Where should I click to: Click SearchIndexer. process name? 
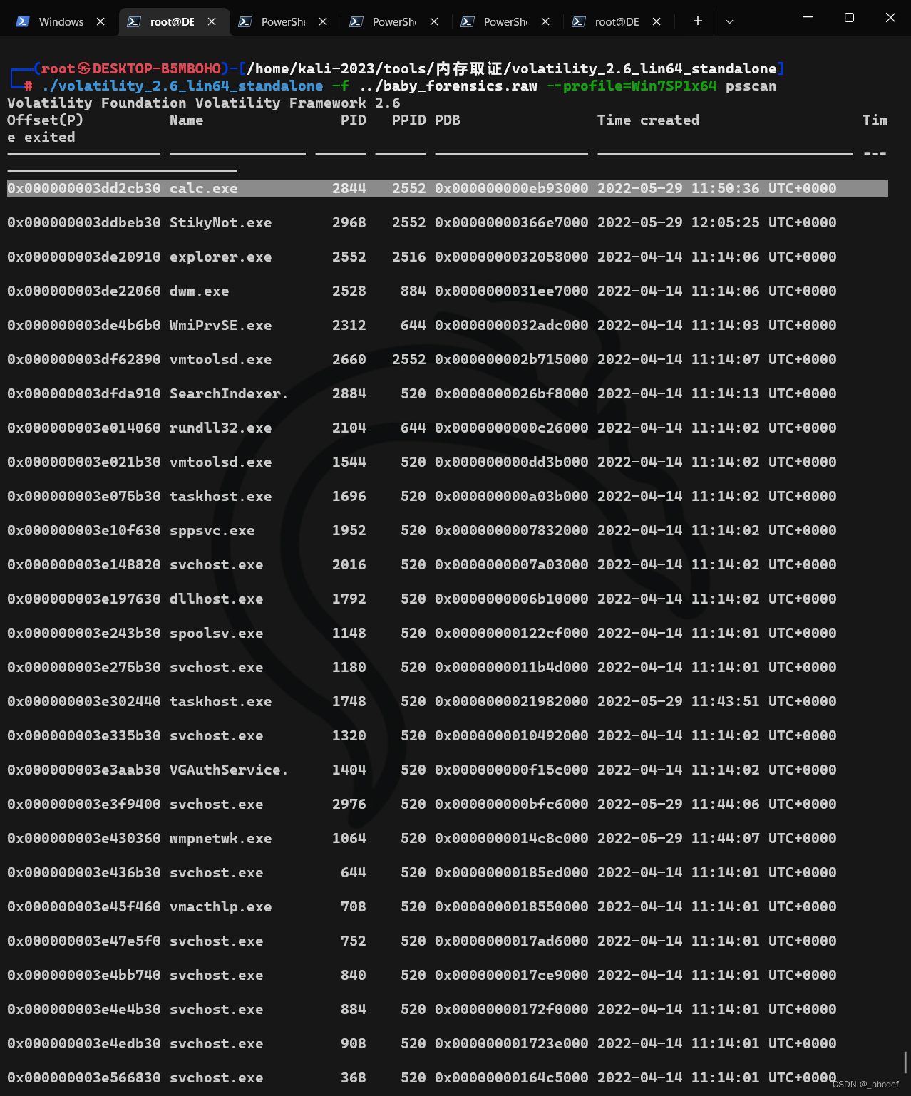click(229, 393)
